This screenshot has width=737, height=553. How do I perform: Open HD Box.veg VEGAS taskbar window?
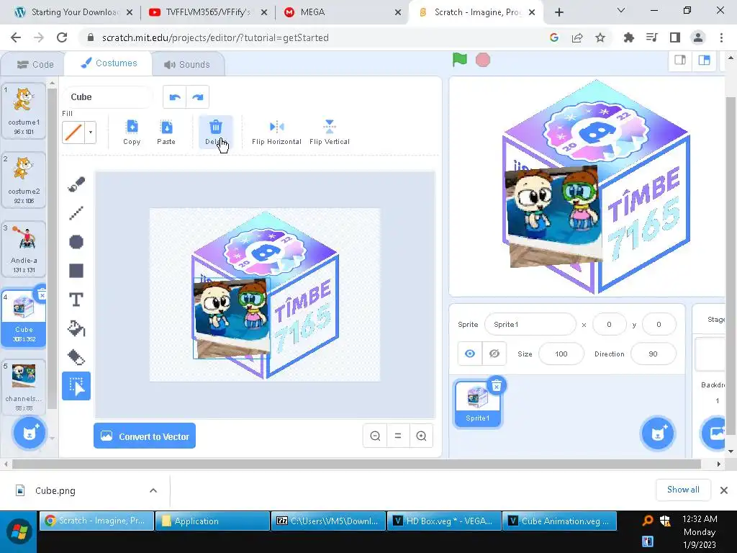click(x=444, y=521)
